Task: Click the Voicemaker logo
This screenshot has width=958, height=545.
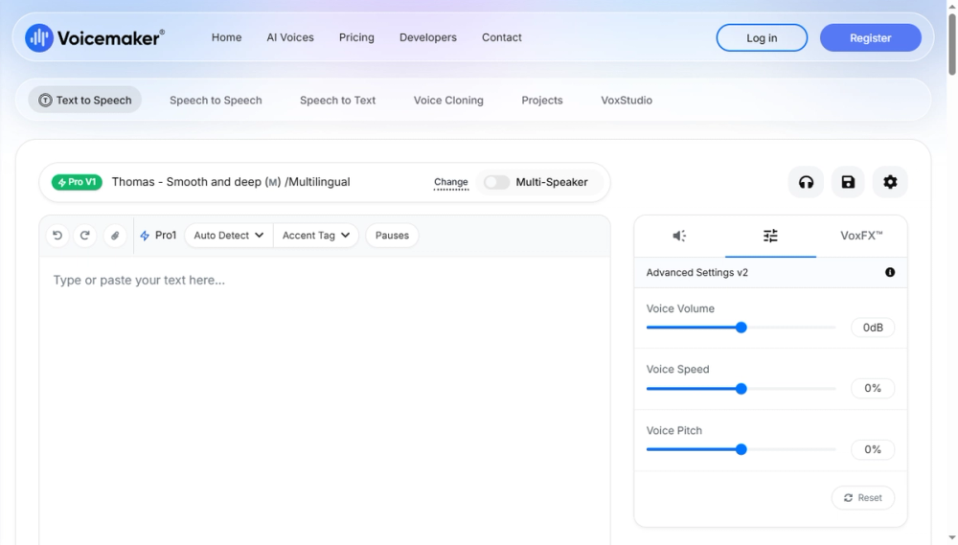Action: coord(95,38)
